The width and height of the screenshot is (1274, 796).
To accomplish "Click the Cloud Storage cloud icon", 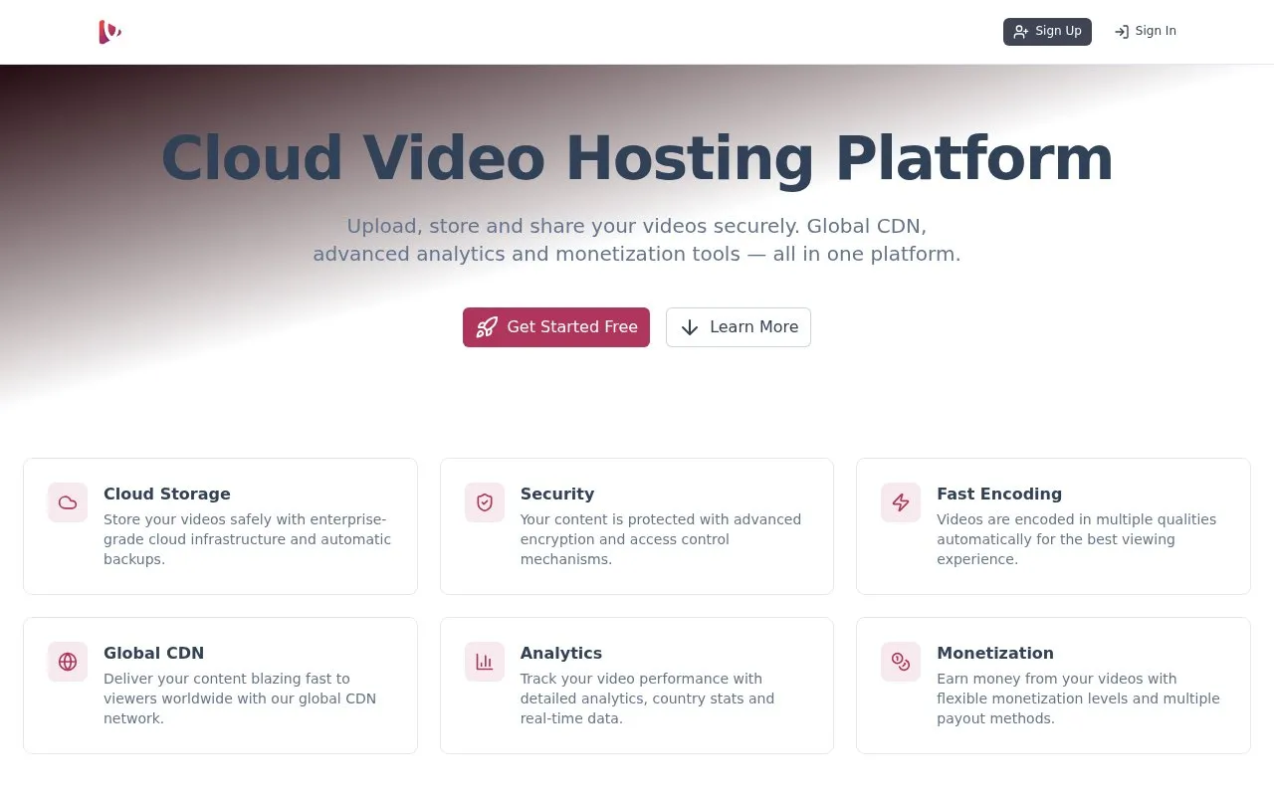I will (x=68, y=502).
